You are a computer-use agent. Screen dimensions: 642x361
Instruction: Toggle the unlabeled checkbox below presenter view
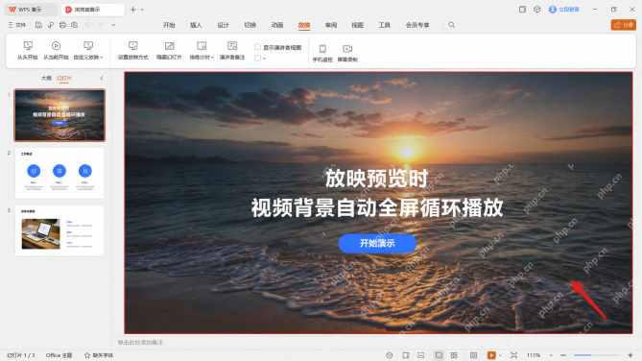(x=257, y=59)
